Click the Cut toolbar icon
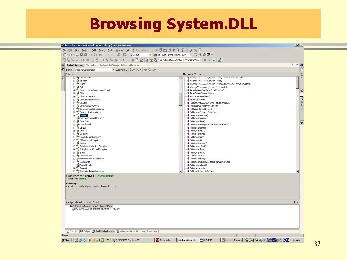This screenshot has width=347, height=260. pos(92,55)
